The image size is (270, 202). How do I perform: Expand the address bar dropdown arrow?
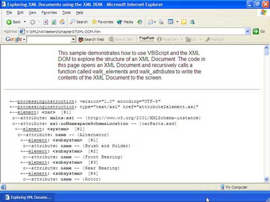click(247, 31)
